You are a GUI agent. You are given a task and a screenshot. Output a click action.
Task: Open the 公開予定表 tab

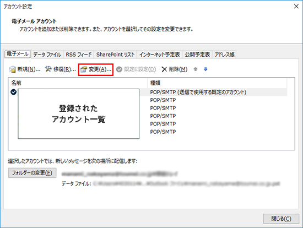[x=197, y=55]
